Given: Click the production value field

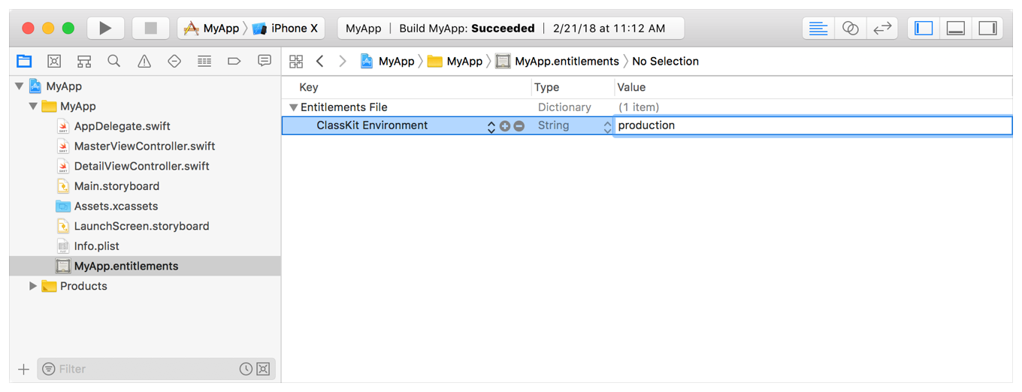Looking at the screenshot, I should [x=812, y=125].
